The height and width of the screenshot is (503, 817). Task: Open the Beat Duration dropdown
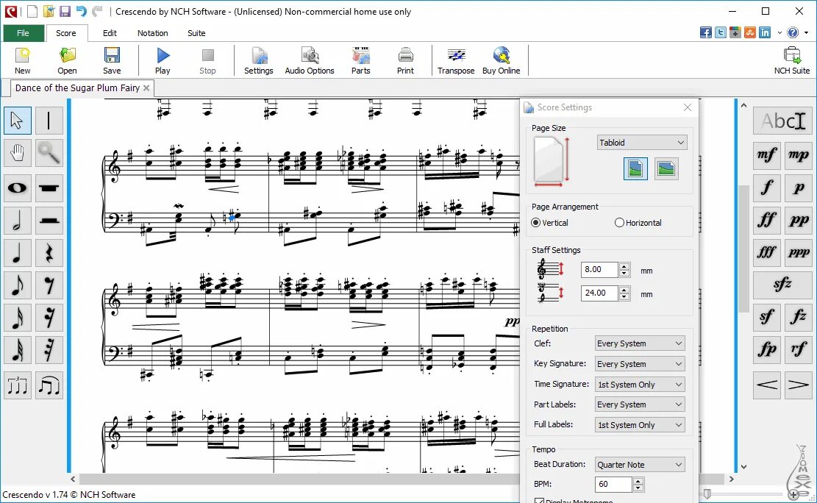coord(640,465)
